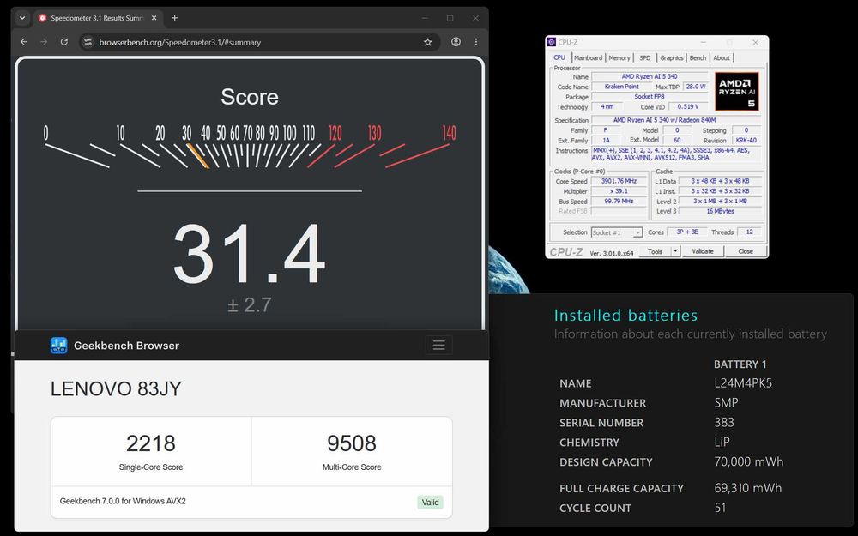Reload the Speedometer page
The image size is (858, 536).
pos(64,42)
